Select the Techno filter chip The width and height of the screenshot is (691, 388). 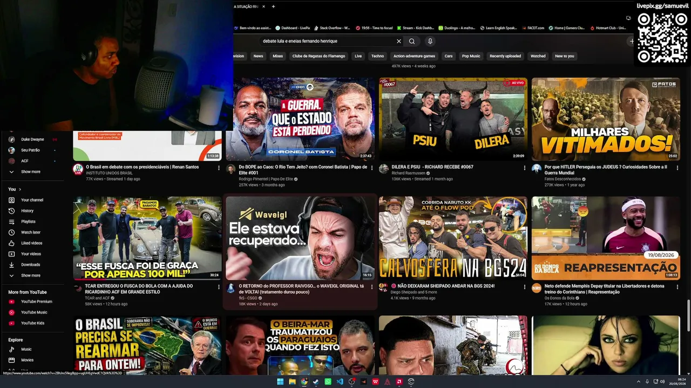tap(377, 56)
